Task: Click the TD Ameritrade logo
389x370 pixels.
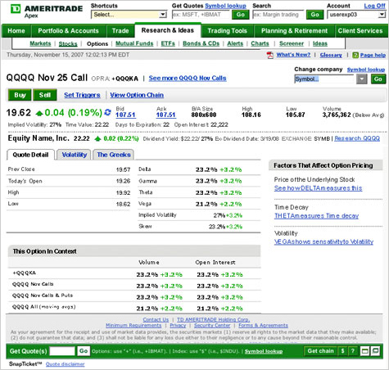Action: click(47, 11)
